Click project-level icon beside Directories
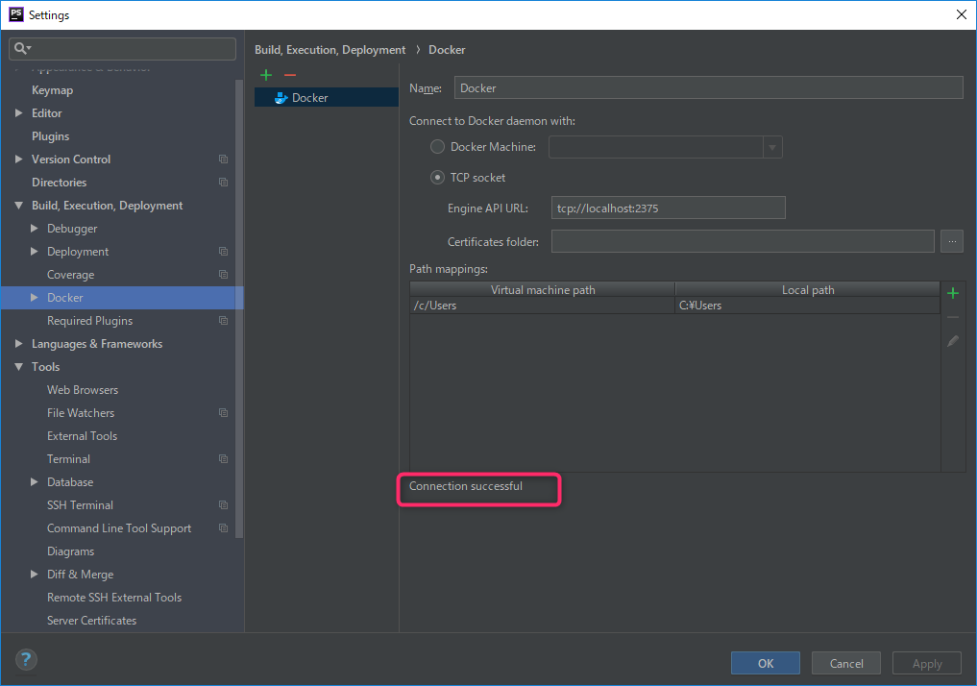 click(223, 183)
